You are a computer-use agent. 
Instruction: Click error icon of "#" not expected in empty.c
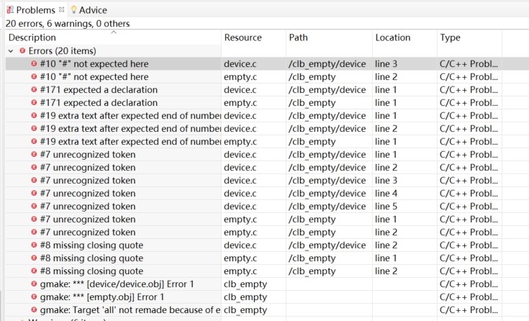[x=34, y=77]
